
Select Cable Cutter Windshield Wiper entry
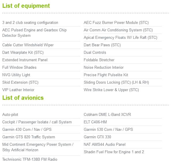28,45
